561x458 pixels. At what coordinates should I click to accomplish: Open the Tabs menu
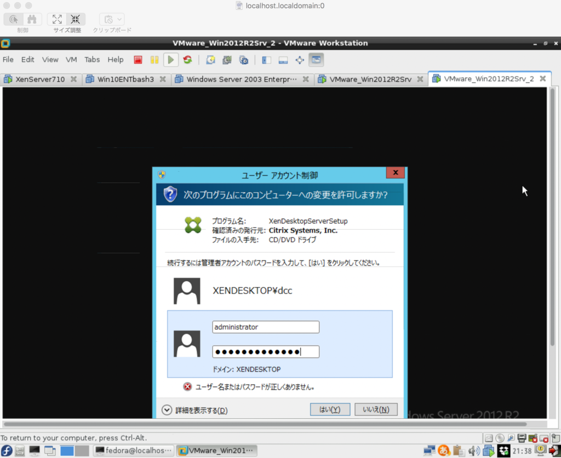pyautogui.click(x=92, y=60)
